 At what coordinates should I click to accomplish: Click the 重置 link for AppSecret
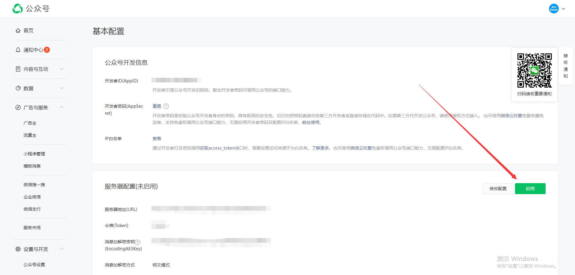[x=157, y=106]
